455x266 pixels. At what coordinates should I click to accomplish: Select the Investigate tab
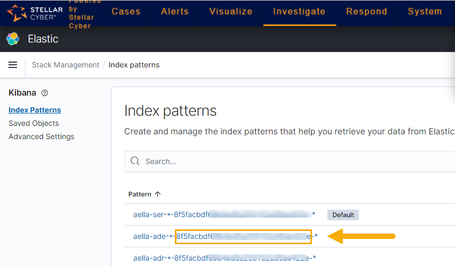[x=299, y=12]
